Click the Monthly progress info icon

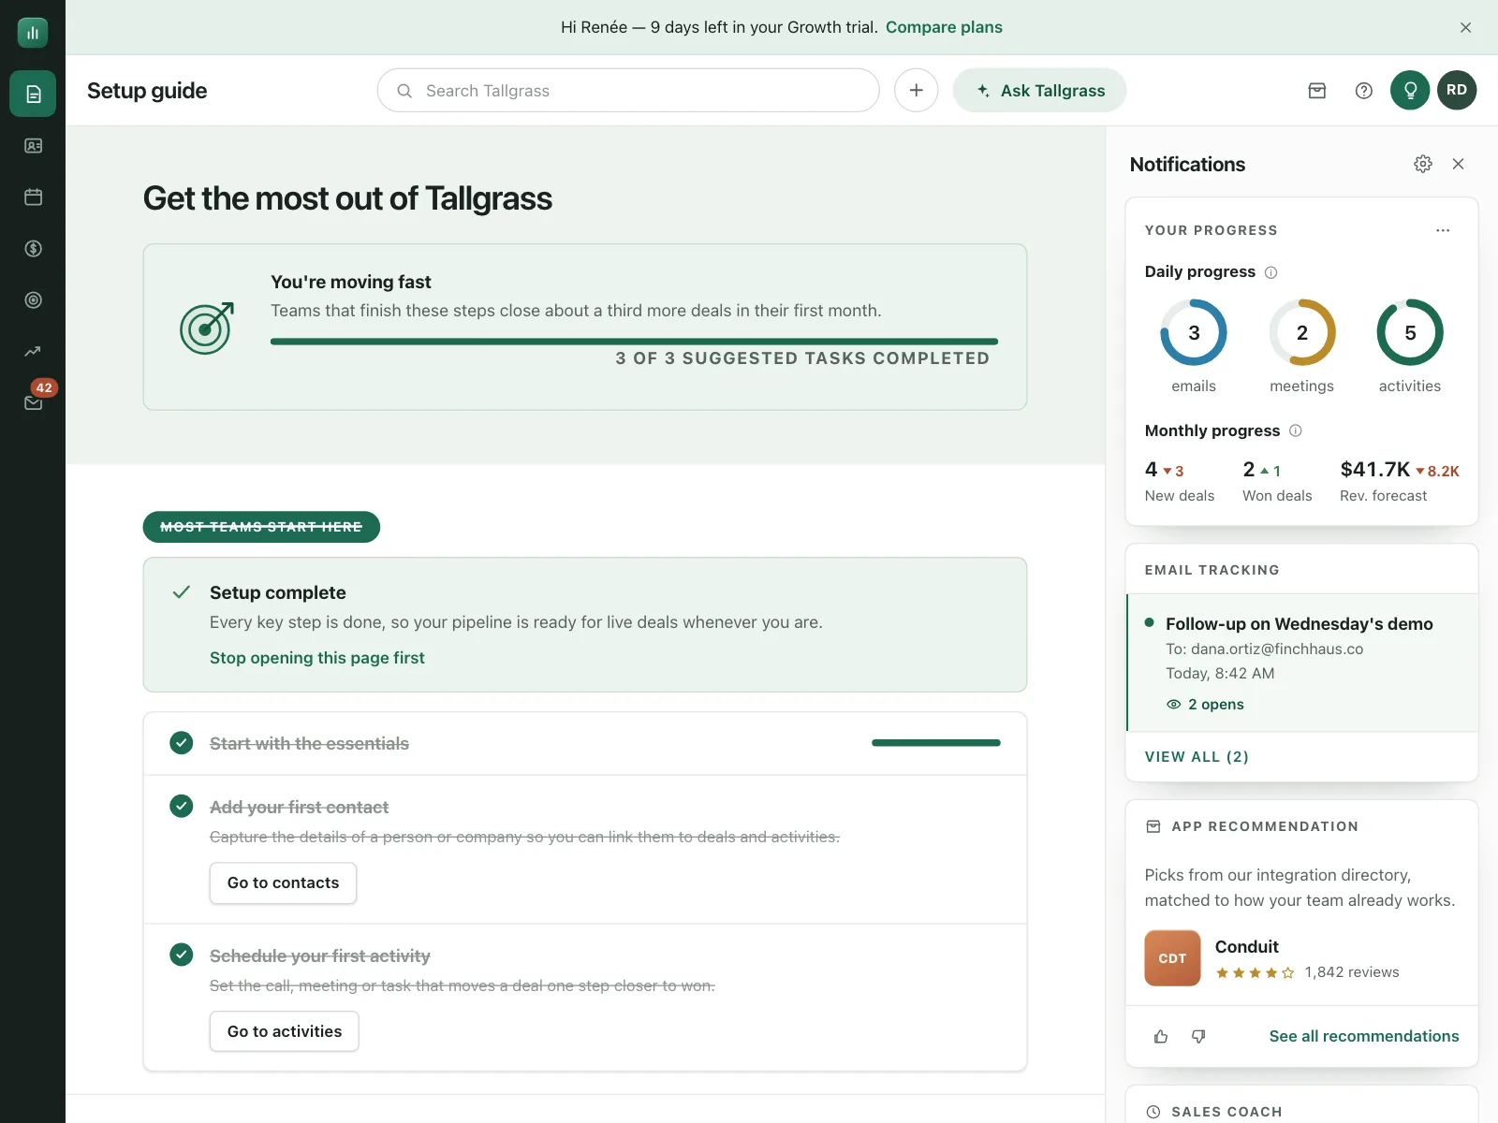(1296, 430)
